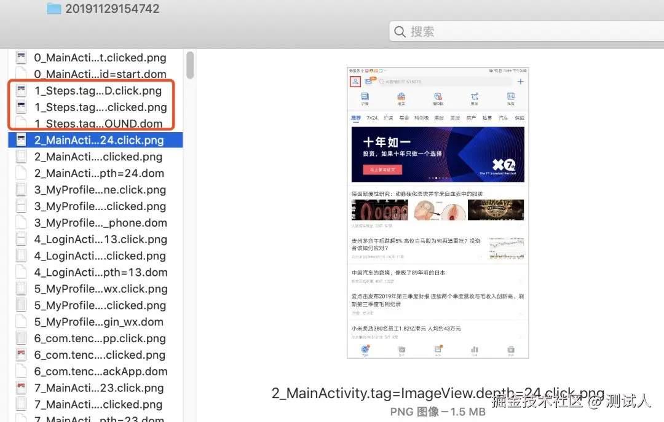This screenshot has width=664, height=422.
Task: Open the 推荐 tab in preview
Action: pos(356,118)
